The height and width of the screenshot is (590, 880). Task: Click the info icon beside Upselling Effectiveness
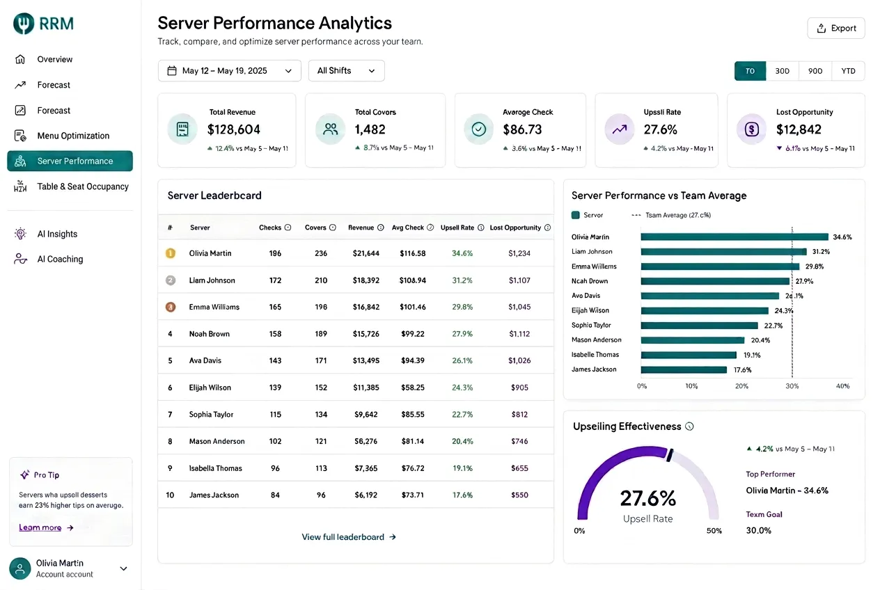[689, 426]
